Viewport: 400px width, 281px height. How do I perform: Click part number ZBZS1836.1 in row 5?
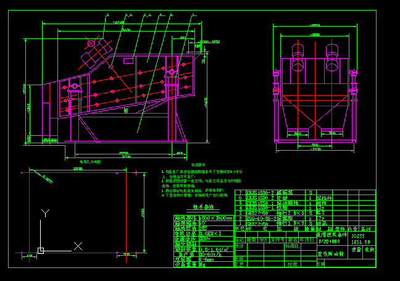[260, 203]
